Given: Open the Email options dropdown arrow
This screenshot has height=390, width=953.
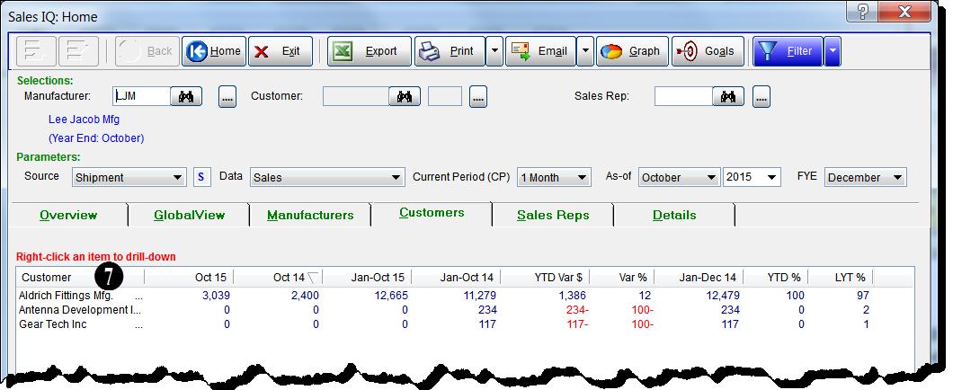Looking at the screenshot, I should [x=584, y=51].
